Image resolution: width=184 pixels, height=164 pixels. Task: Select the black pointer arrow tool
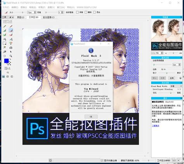pos(11,52)
